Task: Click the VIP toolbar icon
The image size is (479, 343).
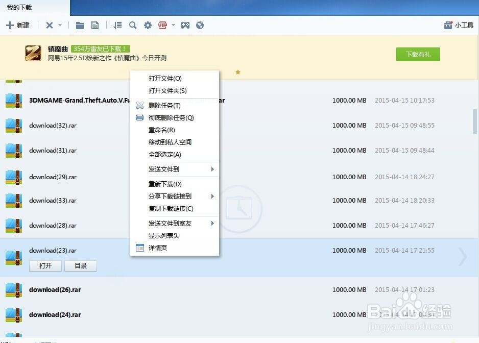Action: (x=162, y=25)
